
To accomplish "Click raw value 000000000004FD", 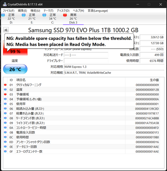I will click(x=147, y=128).
